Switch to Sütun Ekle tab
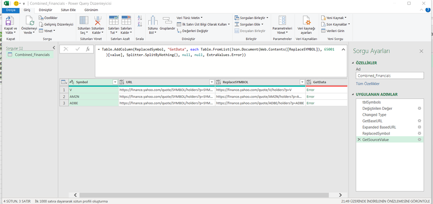Image resolution: width=433 pixels, height=204 pixels. pyautogui.click(x=68, y=10)
